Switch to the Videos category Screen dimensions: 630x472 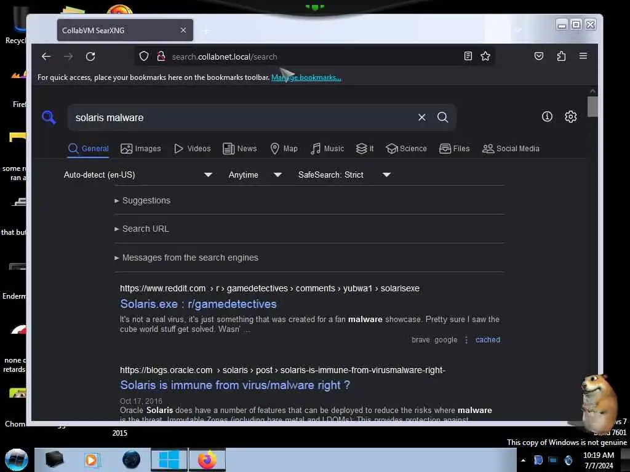[192, 149]
